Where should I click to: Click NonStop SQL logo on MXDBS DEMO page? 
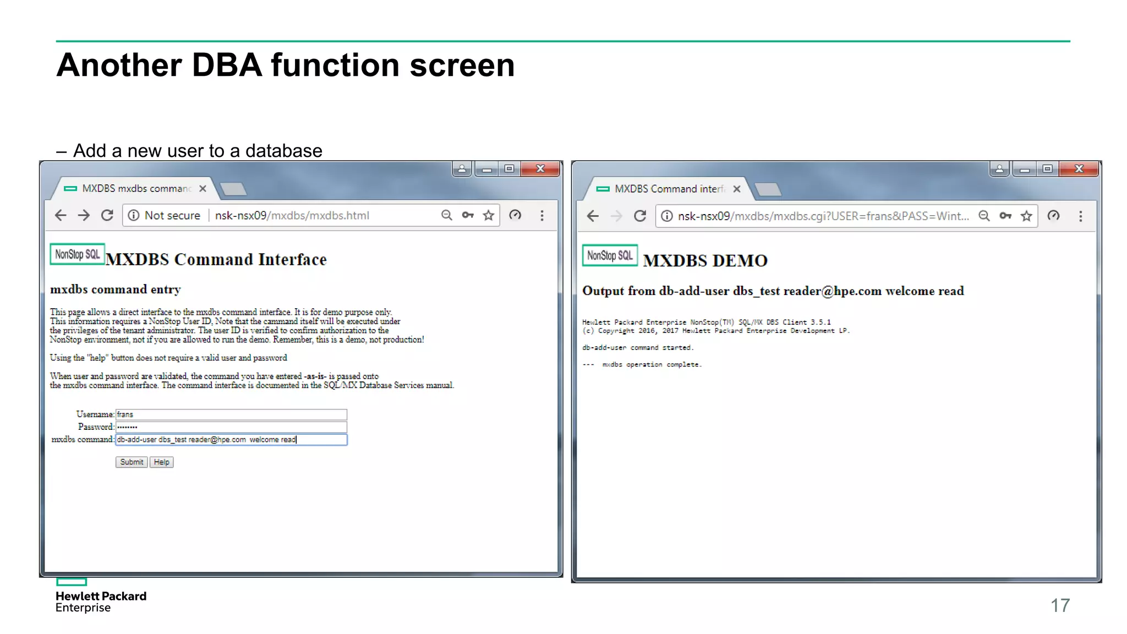pos(610,255)
